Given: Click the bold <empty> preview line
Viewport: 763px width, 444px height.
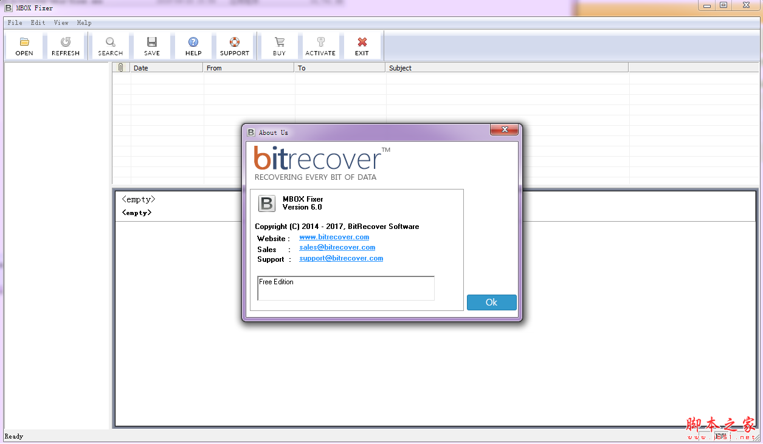Looking at the screenshot, I should pyautogui.click(x=137, y=213).
